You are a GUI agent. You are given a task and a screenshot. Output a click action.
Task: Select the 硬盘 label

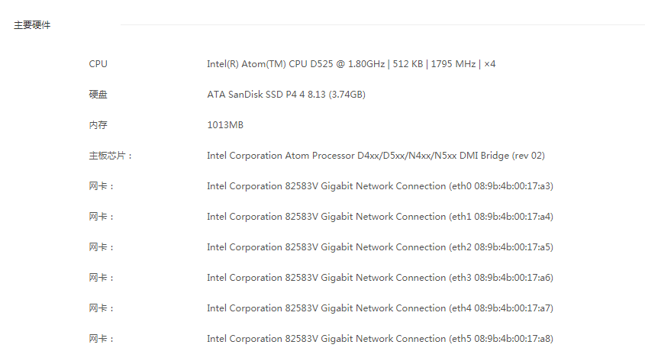click(x=98, y=95)
